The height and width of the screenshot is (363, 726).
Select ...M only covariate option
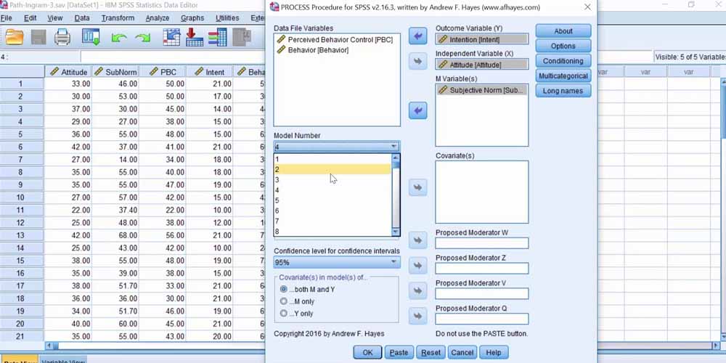click(x=284, y=301)
